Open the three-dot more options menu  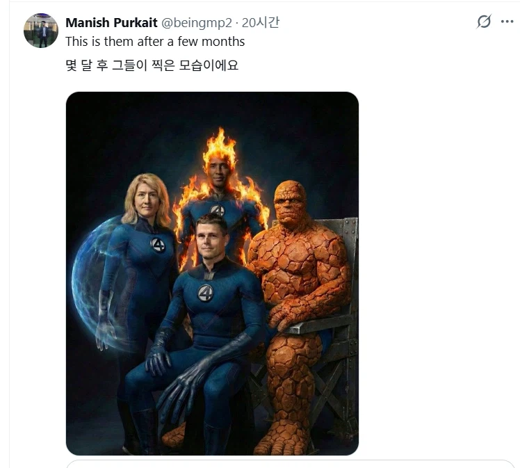pos(507,22)
